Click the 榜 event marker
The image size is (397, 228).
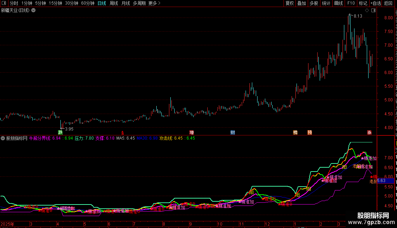coord(295,133)
